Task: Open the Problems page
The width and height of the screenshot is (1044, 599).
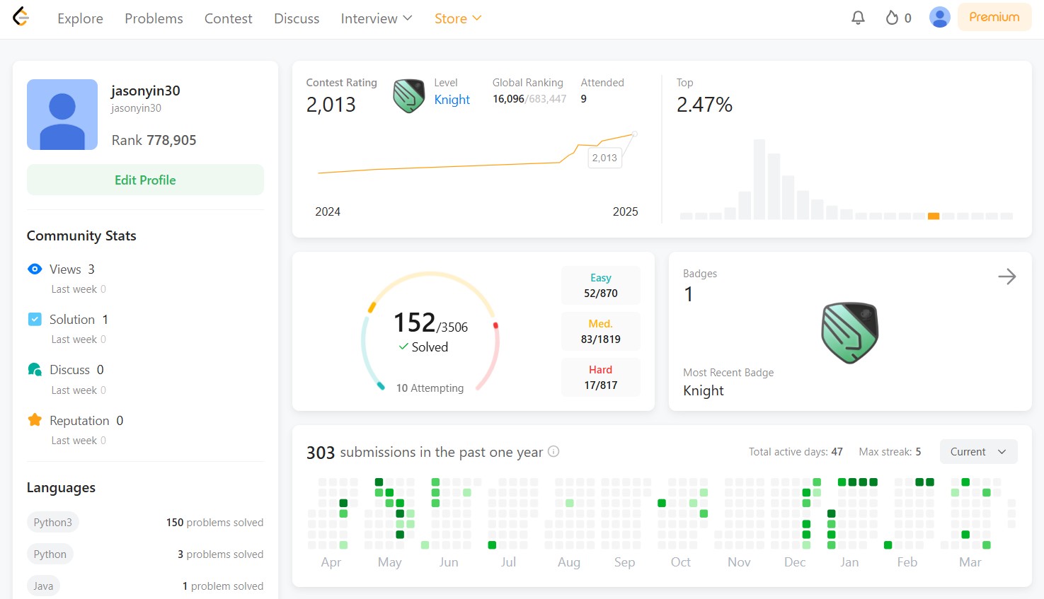Action: [x=154, y=18]
